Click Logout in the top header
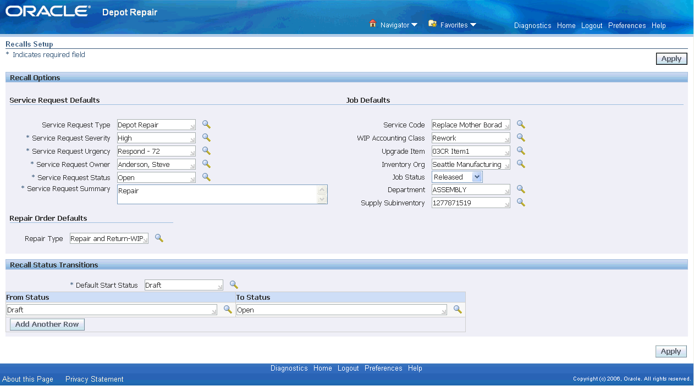Image resolution: width=694 pixels, height=386 pixels. [592, 26]
